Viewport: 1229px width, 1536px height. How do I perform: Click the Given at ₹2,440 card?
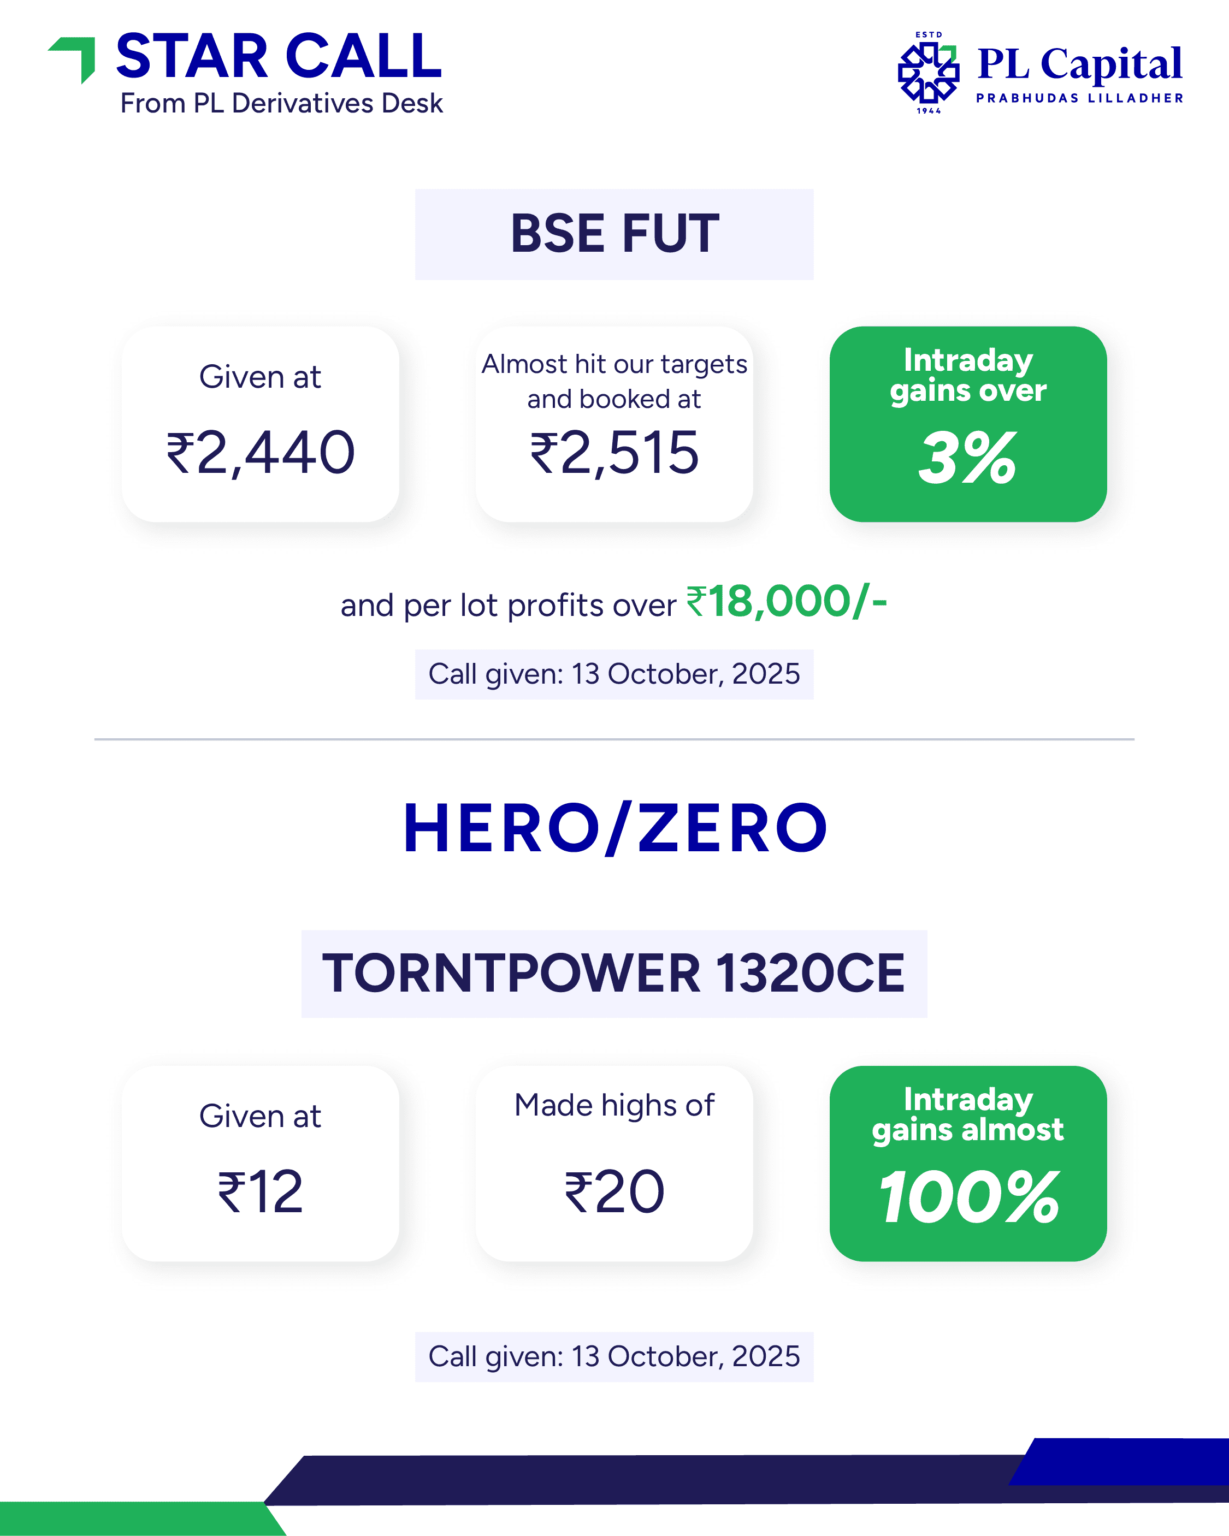(260, 424)
